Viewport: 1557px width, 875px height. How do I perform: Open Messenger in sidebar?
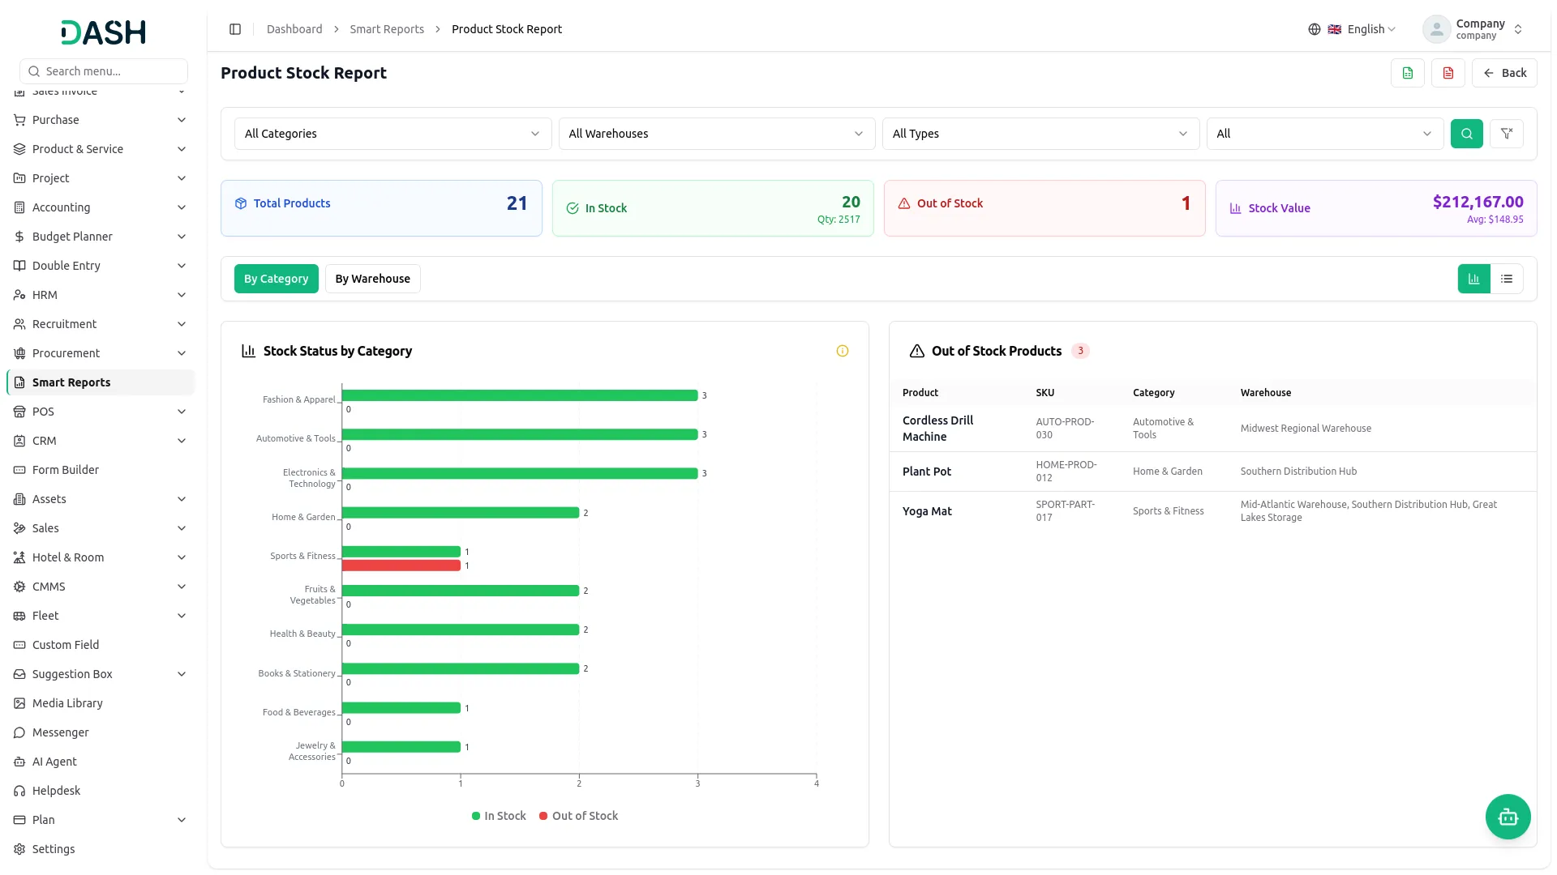point(101,732)
